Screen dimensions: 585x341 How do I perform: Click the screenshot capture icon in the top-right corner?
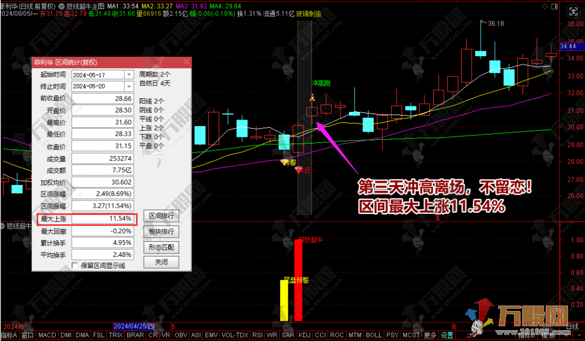574,12
